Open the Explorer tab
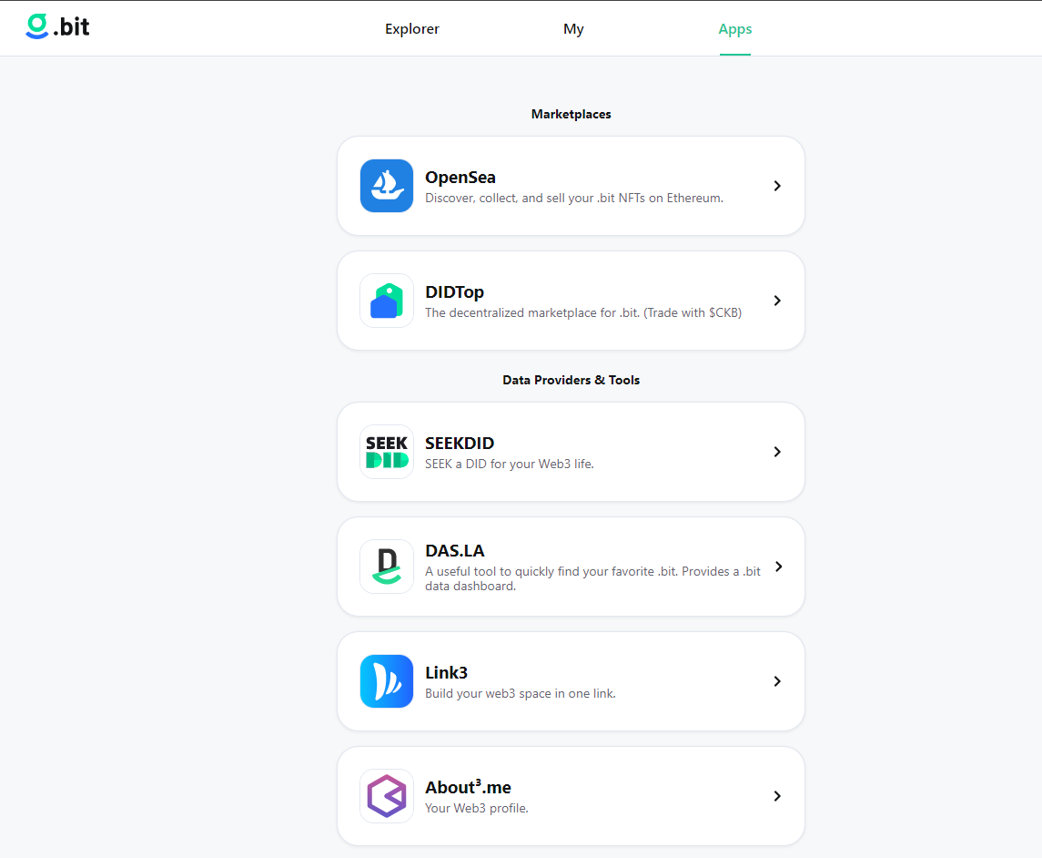The image size is (1042, 858). point(411,29)
